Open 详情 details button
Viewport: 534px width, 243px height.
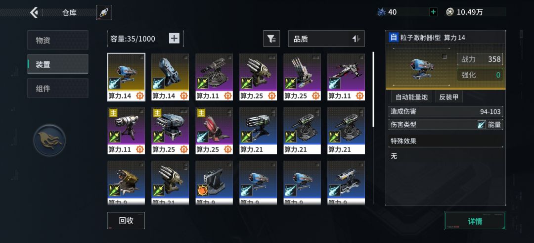[475, 221]
